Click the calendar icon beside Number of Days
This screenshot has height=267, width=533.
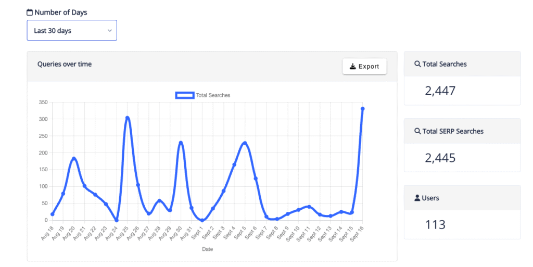(x=30, y=12)
